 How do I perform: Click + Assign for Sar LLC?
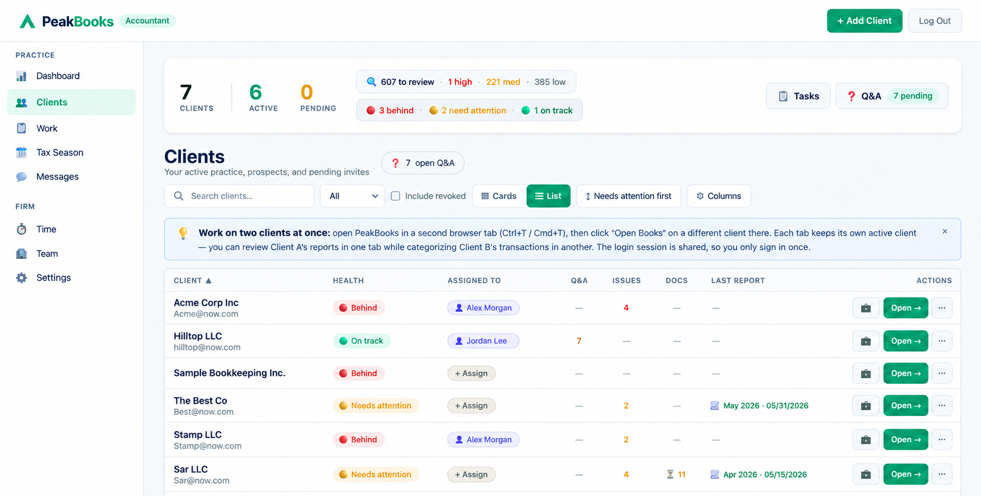coord(472,474)
